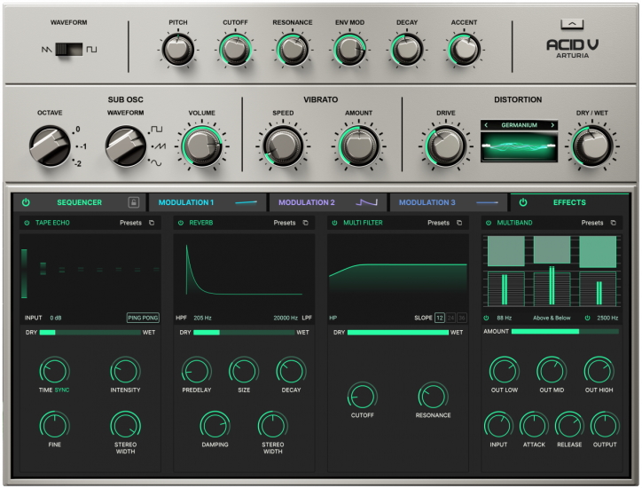Flip the main Waveform saw/square switch

(69, 50)
